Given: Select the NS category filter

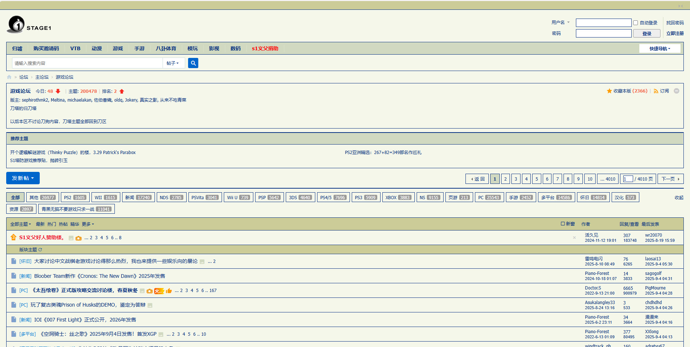Looking at the screenshot, I should coord(430,197).
